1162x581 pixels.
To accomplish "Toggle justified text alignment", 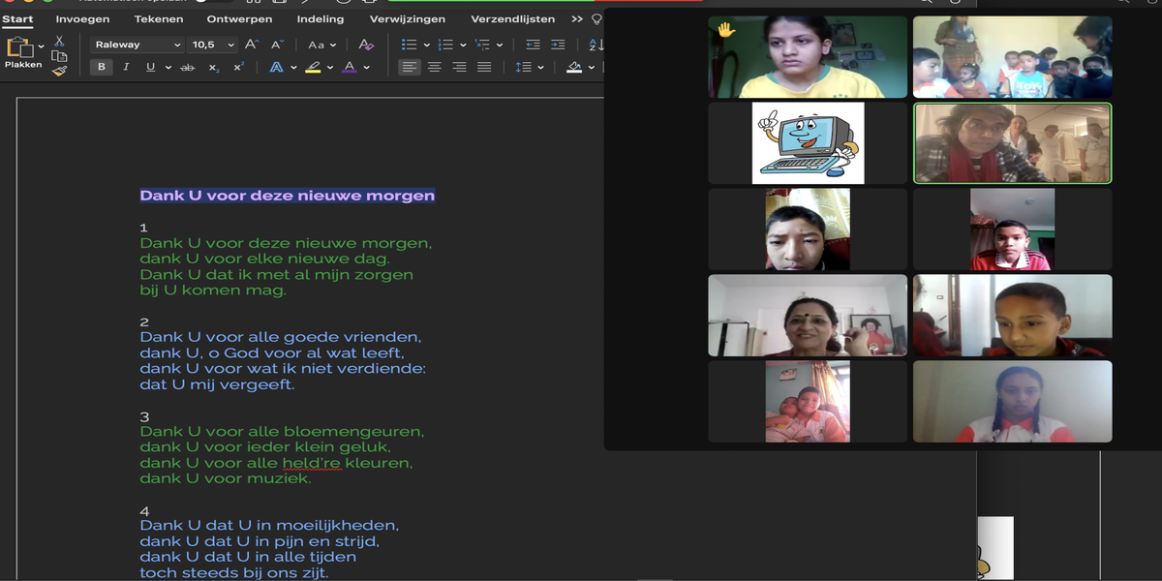I will (483, 67).
